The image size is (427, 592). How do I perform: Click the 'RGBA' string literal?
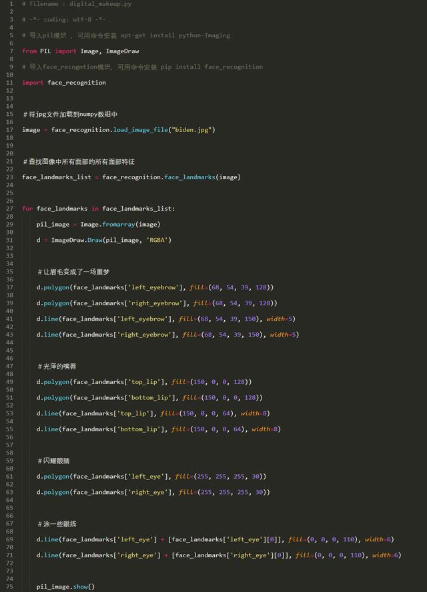click(x=157, y=240)
